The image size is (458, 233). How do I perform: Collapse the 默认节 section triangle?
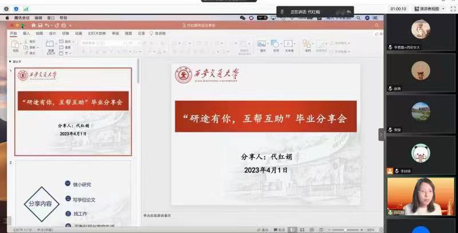[10, 62]
